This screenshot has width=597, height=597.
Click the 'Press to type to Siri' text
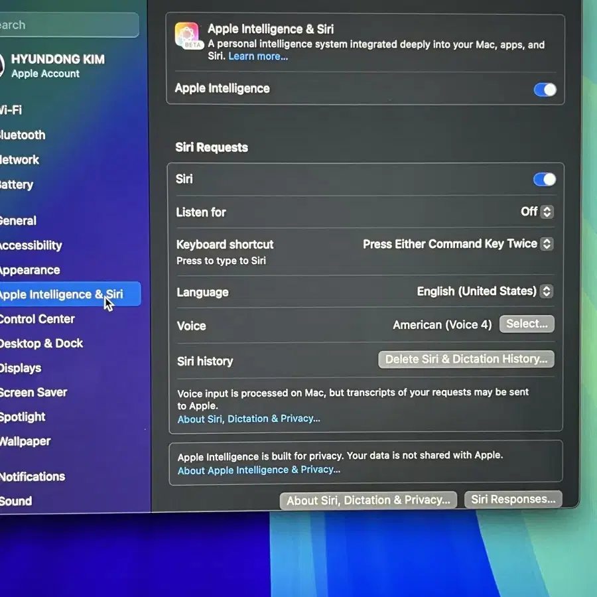pyautogui.click(x=221, y=261)
